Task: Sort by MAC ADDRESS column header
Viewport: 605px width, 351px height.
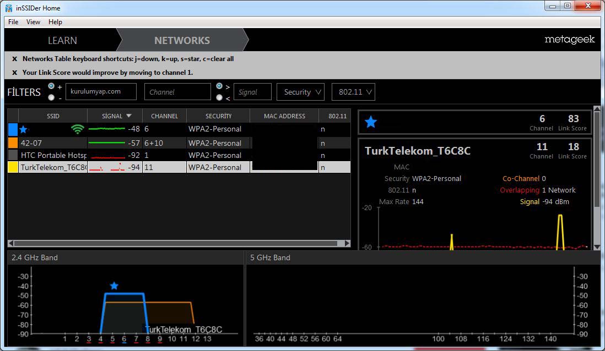Action: [284, 116]
